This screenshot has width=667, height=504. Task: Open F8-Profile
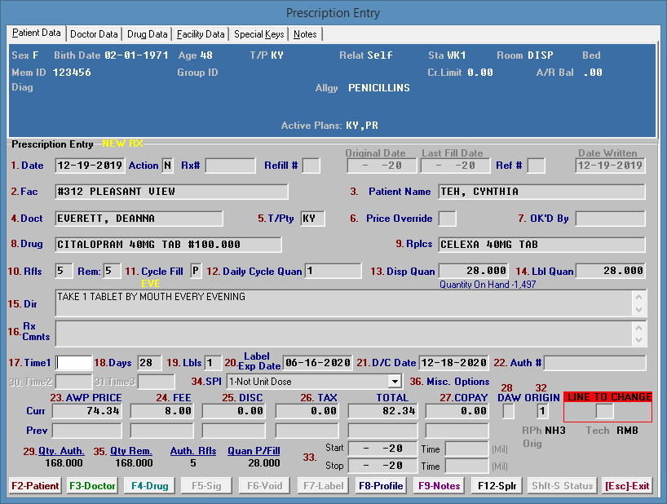(x=381, y=486)
